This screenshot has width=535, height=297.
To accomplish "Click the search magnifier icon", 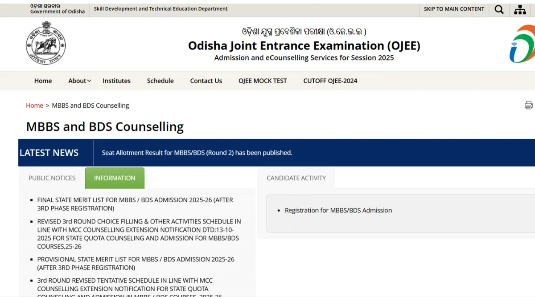I will (499, 9).
